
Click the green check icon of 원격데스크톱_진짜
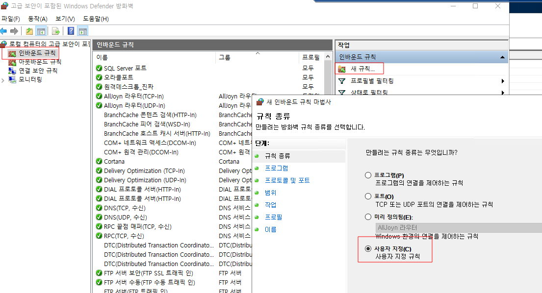pyautogui.click(x=99, y=87)
